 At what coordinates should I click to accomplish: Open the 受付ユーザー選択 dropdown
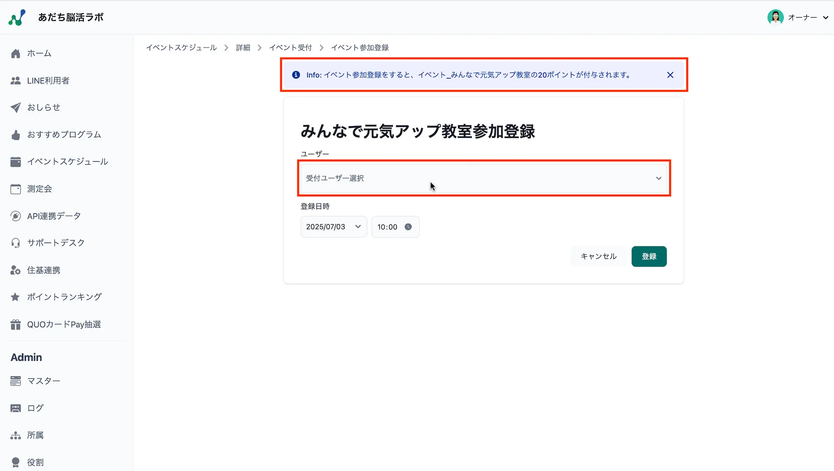coord(484,178)
